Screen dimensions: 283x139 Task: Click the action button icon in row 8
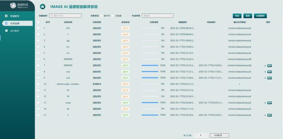[x=269, y=72]
